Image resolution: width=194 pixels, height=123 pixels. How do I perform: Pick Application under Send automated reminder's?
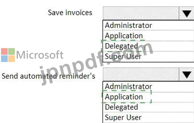[x=148, y=97]
